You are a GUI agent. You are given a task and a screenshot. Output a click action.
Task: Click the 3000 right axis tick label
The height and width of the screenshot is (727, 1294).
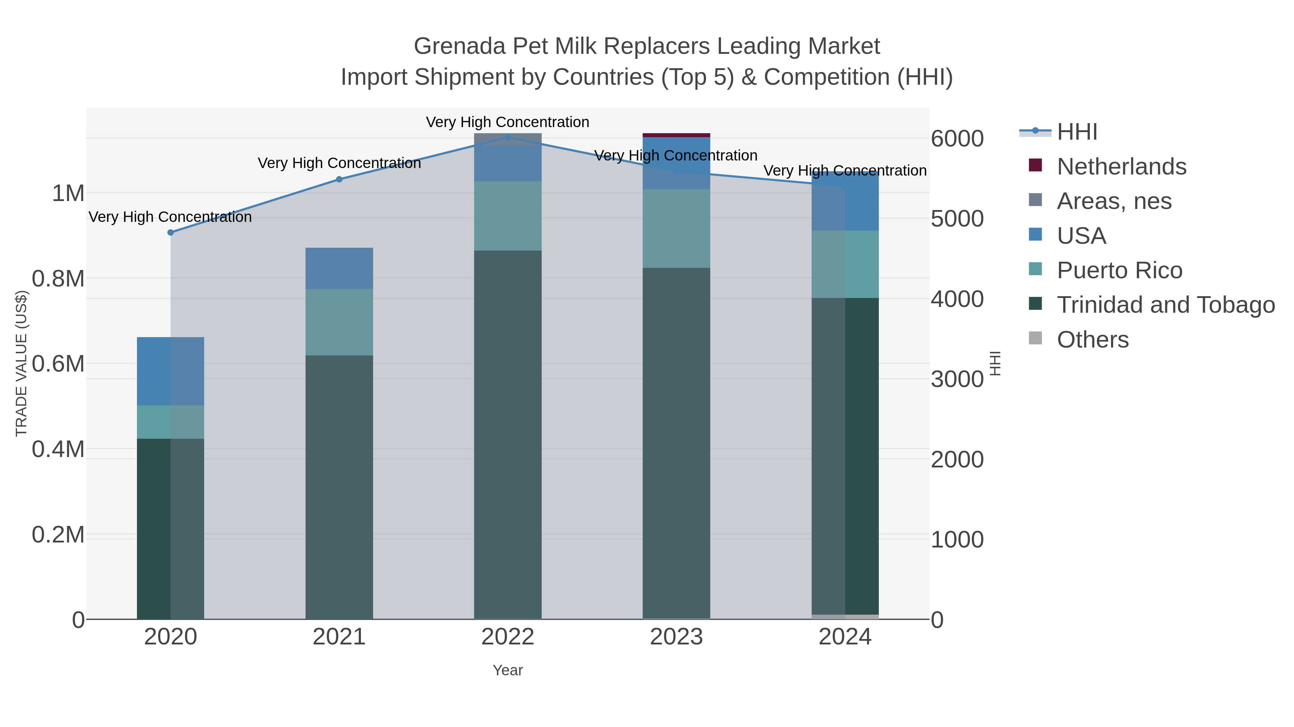[958, 379]
